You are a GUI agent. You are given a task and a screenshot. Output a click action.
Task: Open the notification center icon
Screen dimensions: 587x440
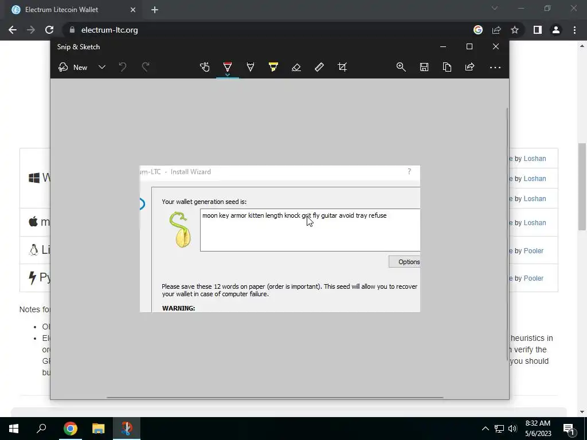coord(569,429)
